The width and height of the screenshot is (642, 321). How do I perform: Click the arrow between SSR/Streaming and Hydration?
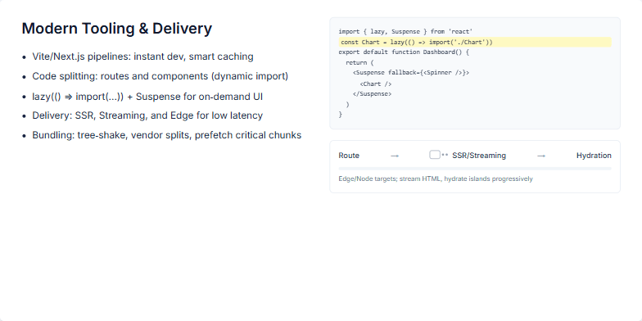[541, 156]
